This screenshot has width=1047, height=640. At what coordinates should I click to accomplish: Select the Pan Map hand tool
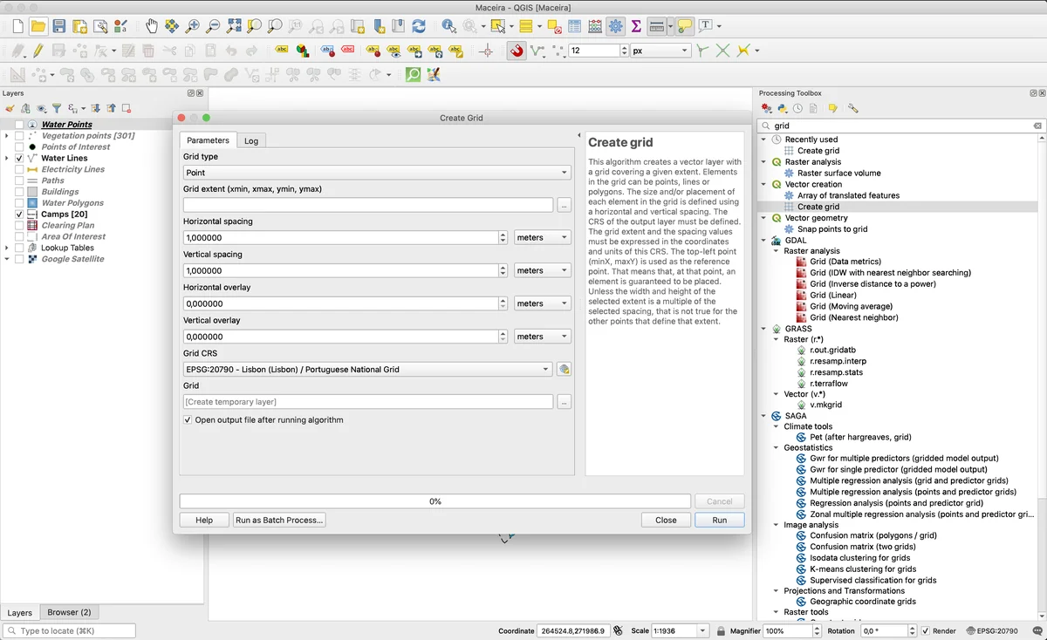[152, 26]
